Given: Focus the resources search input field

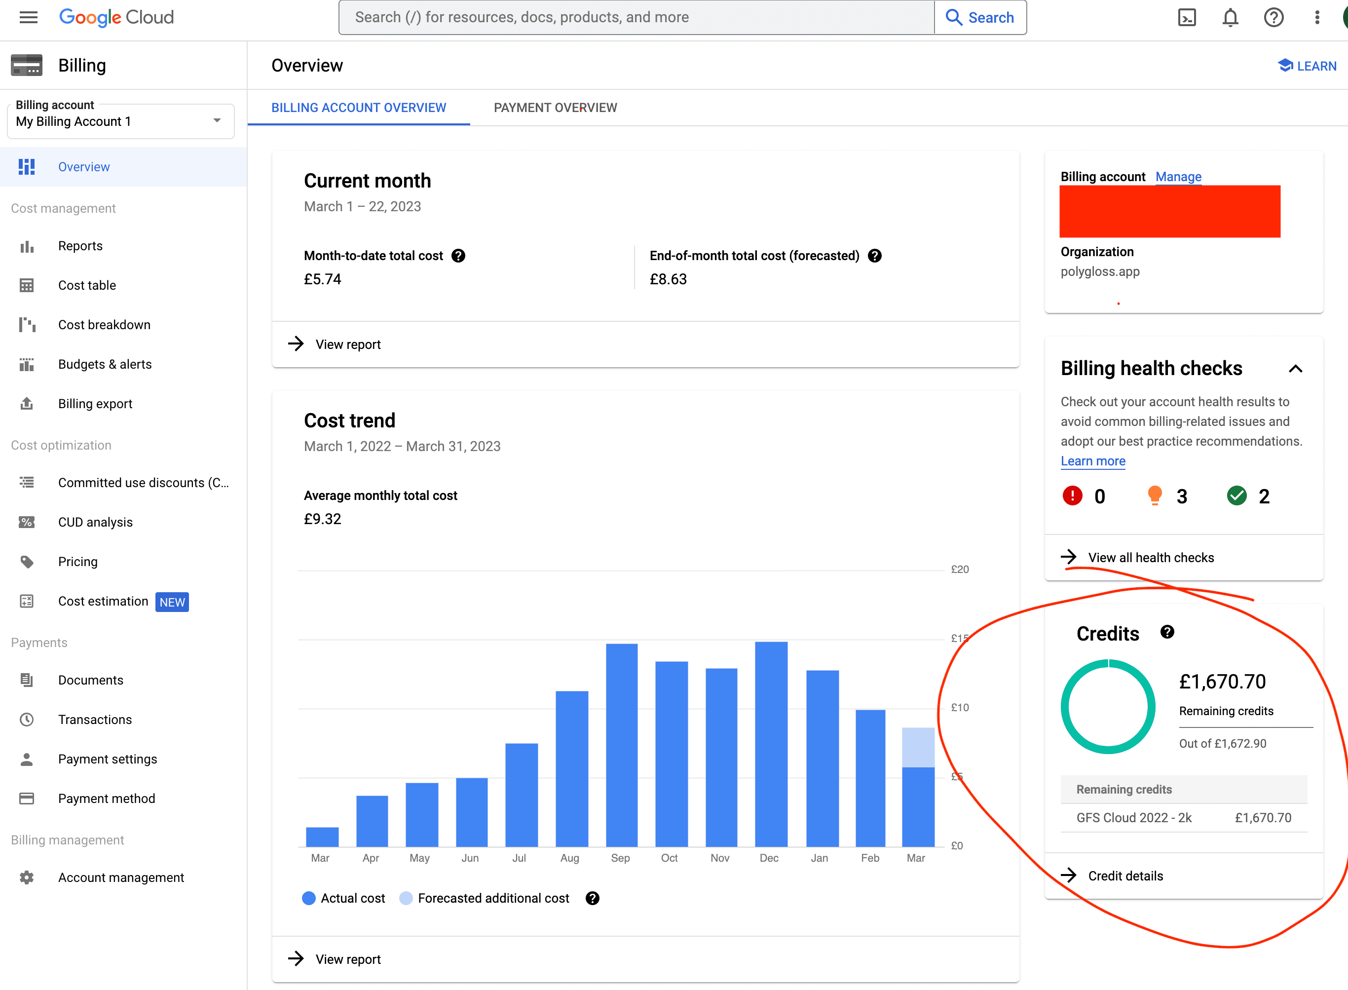Looking at the screenshot, I should pyautogui.click(x=635, y=17).
